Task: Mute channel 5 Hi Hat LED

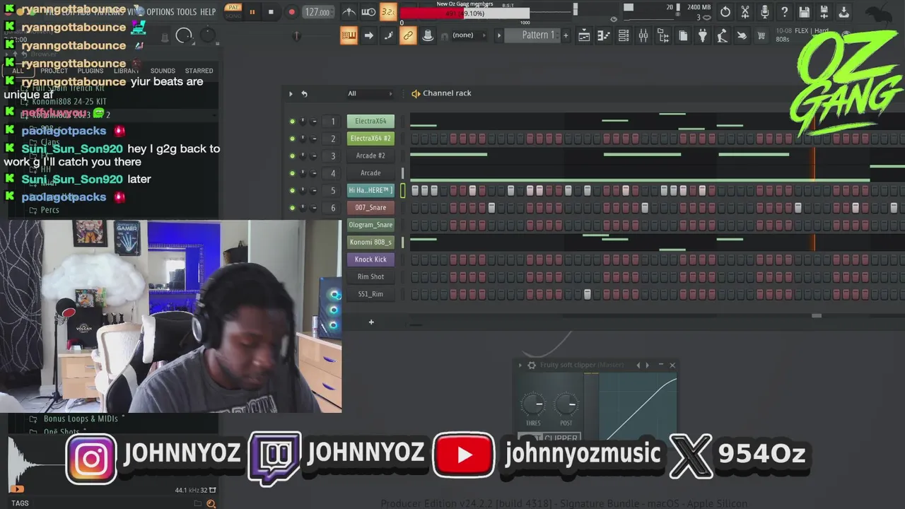Action: [292, 190]
